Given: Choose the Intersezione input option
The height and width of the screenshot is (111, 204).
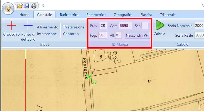Looking at the screenshot, I should 47,34.
